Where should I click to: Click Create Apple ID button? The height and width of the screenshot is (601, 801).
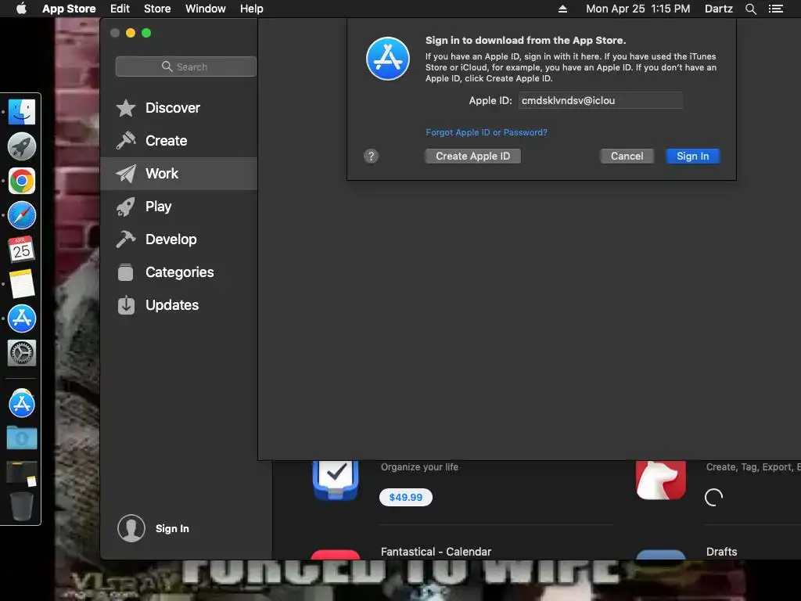(473, 156)
